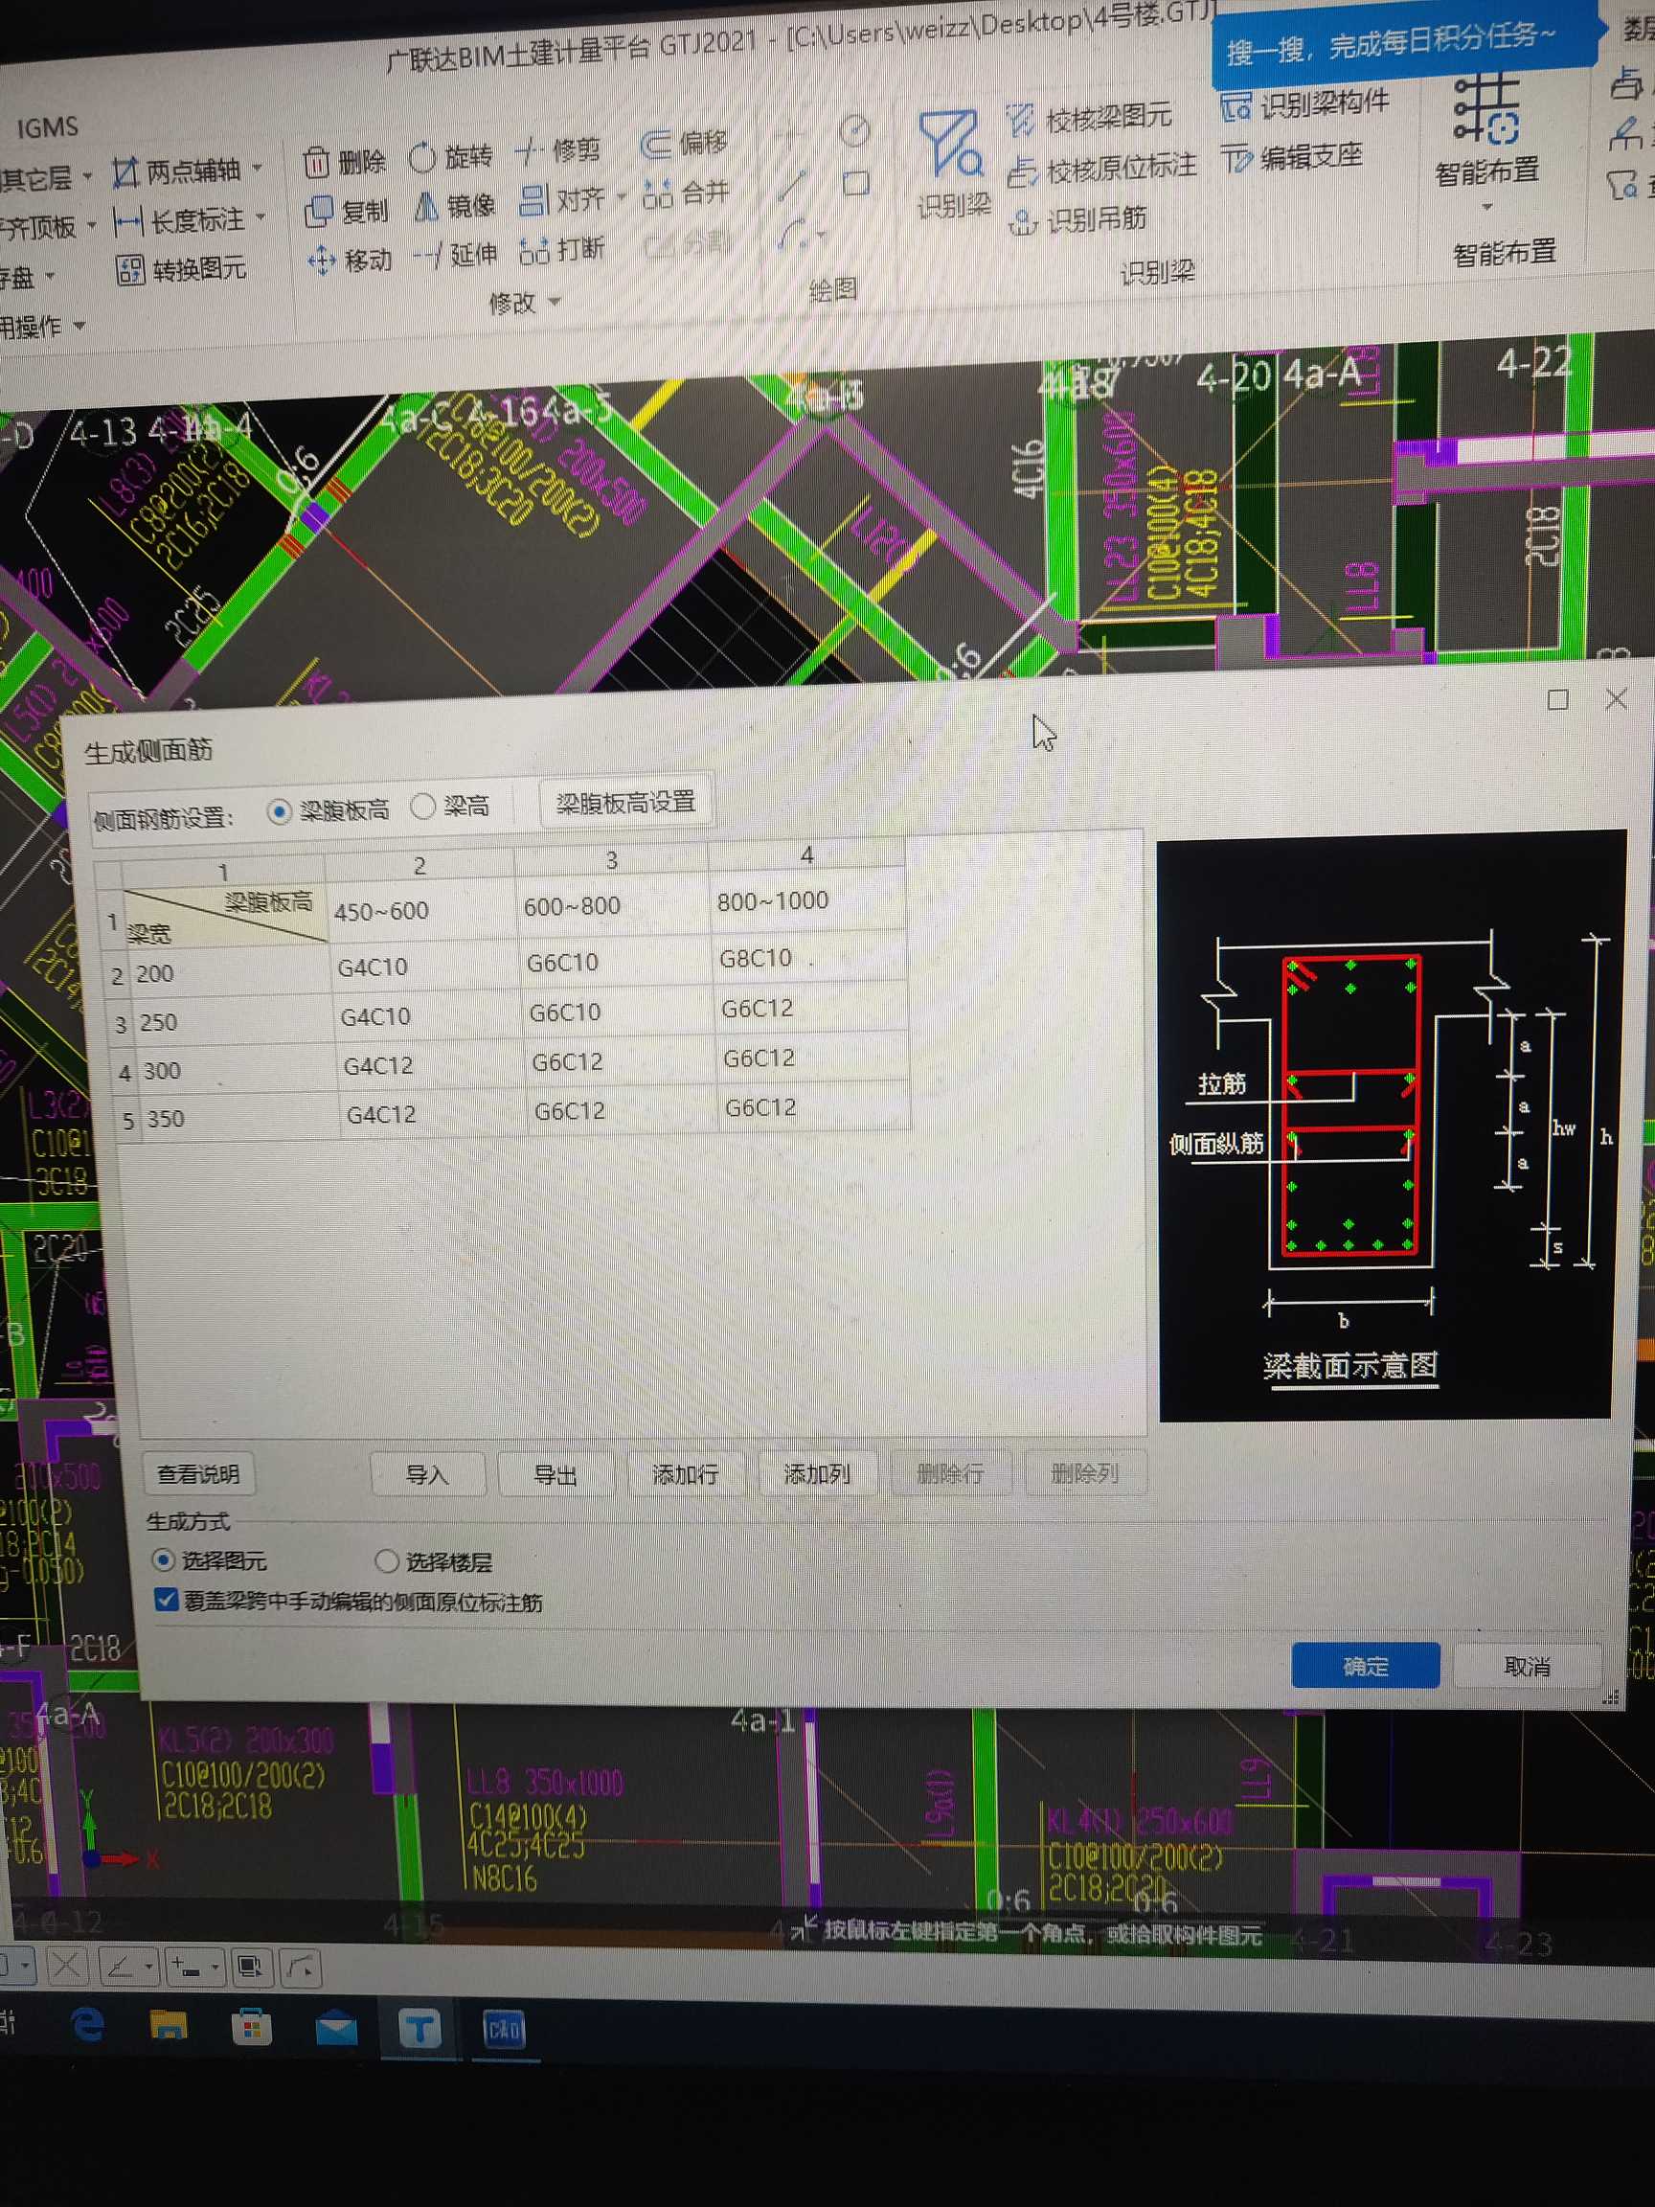
Task: Click the batch-select screen icon in bottom toolbar
Action: [250, 1967]
